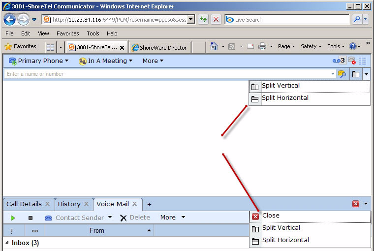Open the voicemail More menu

coord(172,218)
